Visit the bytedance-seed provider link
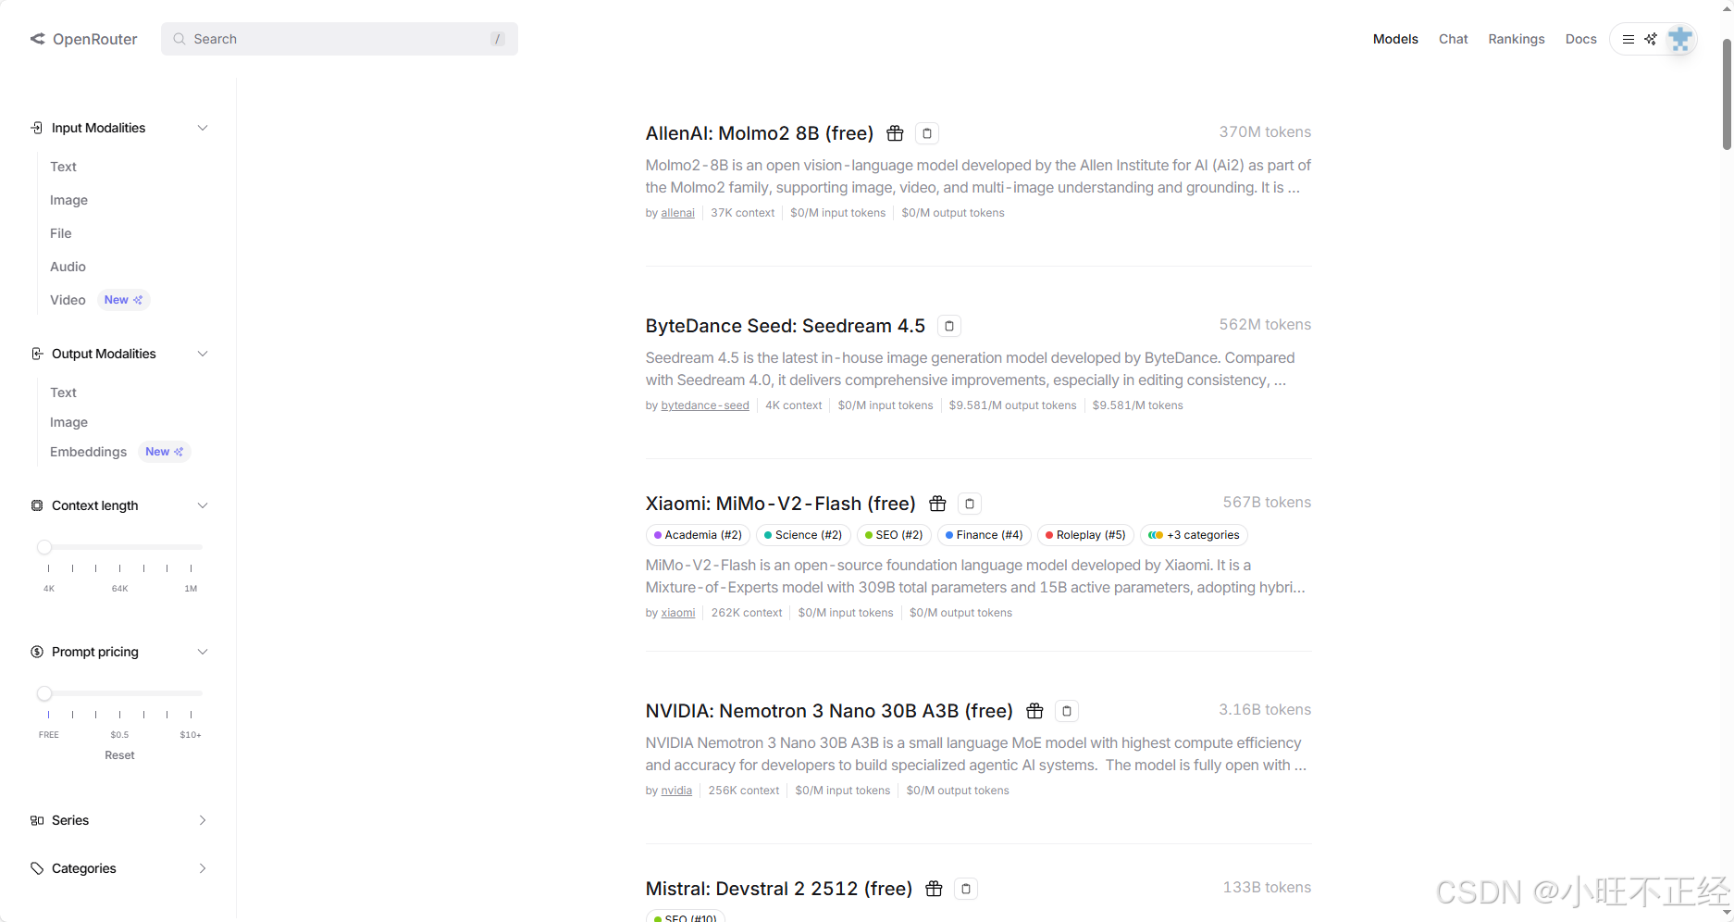This screenshot has height=922, width=1734. pos(705,405)
